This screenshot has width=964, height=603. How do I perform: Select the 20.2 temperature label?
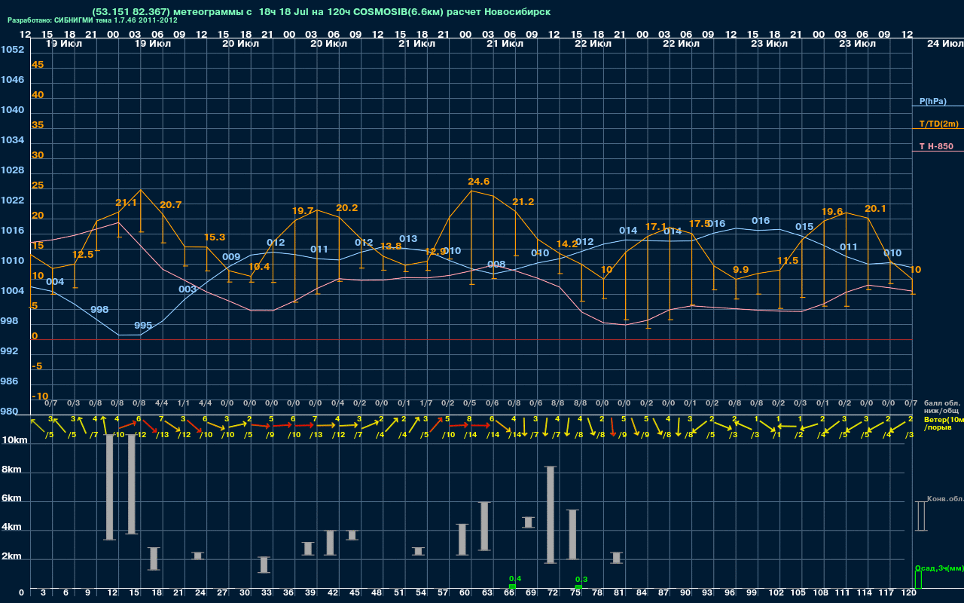[346, 208]
